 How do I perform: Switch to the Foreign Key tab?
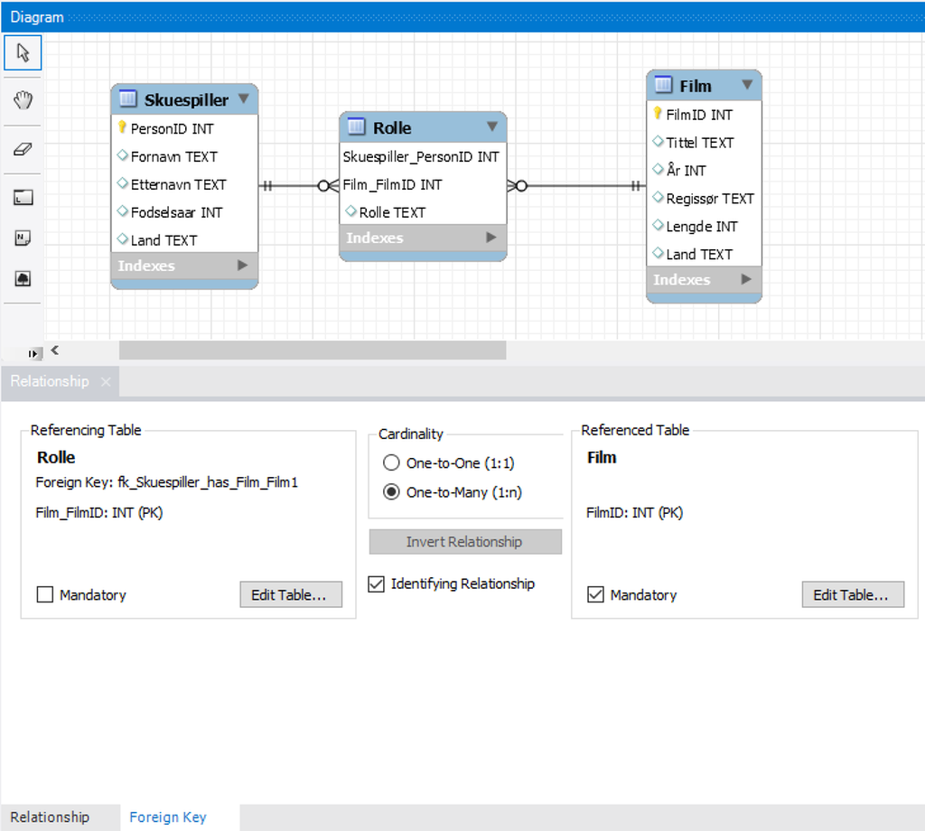click(168, 817)
